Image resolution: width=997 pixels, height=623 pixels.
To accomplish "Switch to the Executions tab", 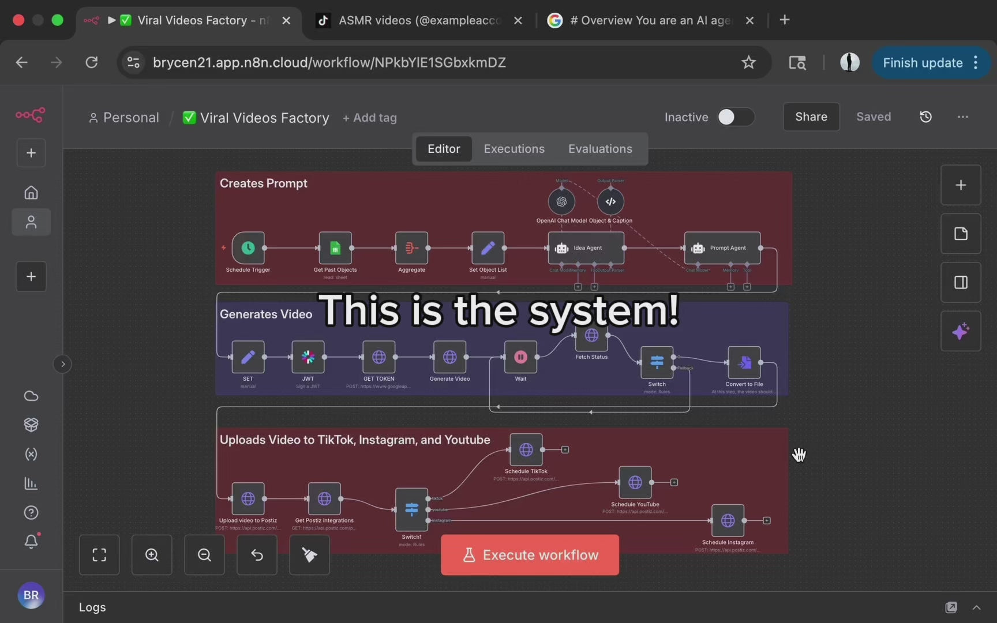I will pos(514,149).
